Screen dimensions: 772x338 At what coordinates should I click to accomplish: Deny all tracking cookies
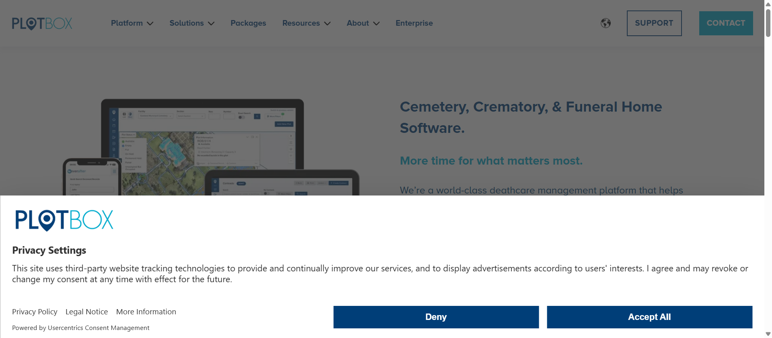pos(436,317)
